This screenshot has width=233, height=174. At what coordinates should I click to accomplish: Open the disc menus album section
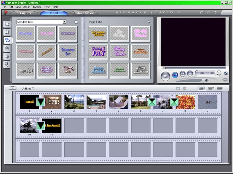point(7,64)
